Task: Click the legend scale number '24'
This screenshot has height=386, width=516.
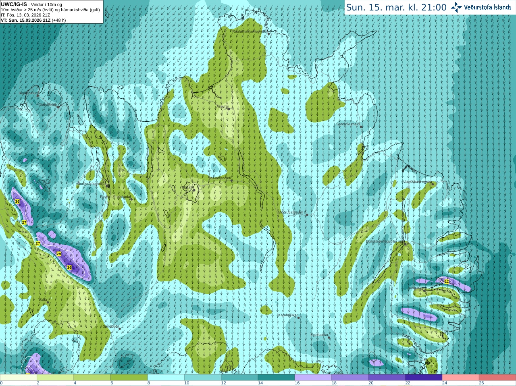Action: [444, 383]
